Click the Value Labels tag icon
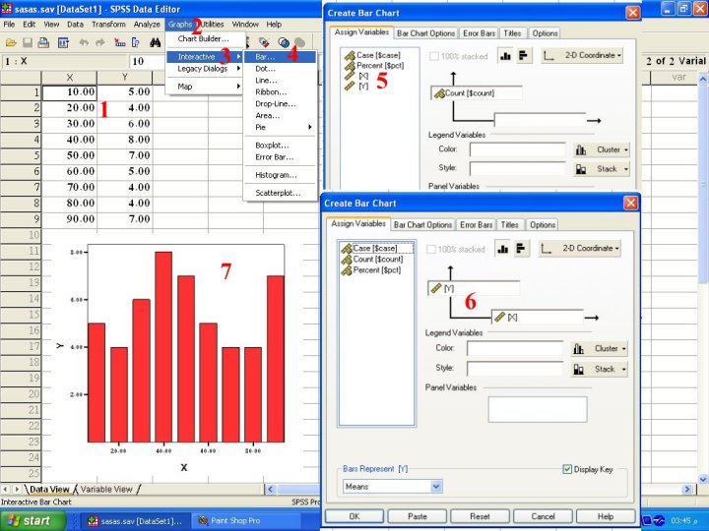This screenshot has width=709, height=531. 264,43
